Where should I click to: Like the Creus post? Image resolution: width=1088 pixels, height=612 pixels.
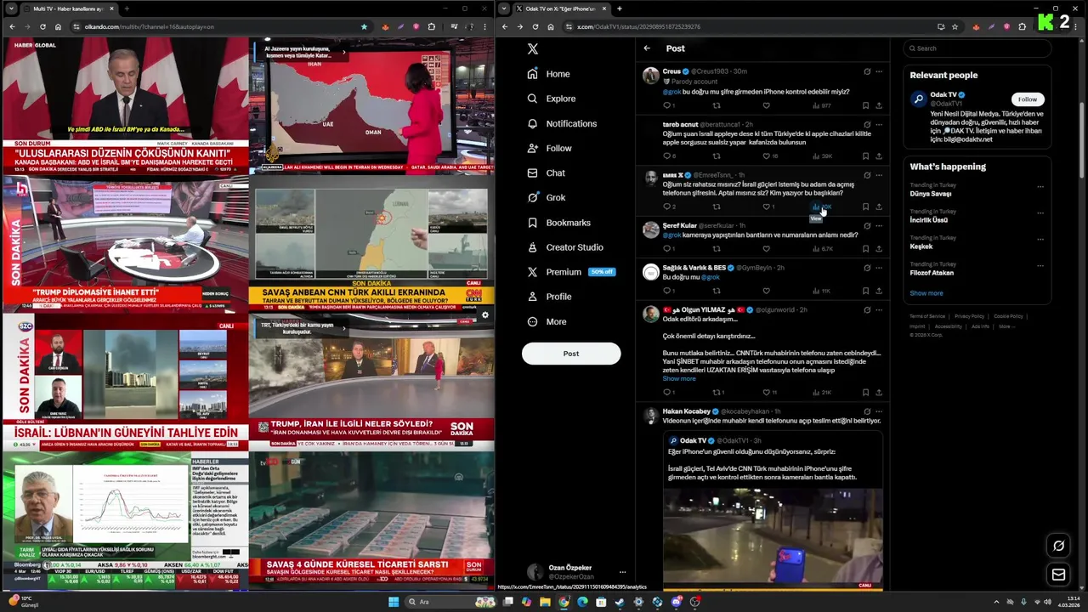[x=766, y=105]
